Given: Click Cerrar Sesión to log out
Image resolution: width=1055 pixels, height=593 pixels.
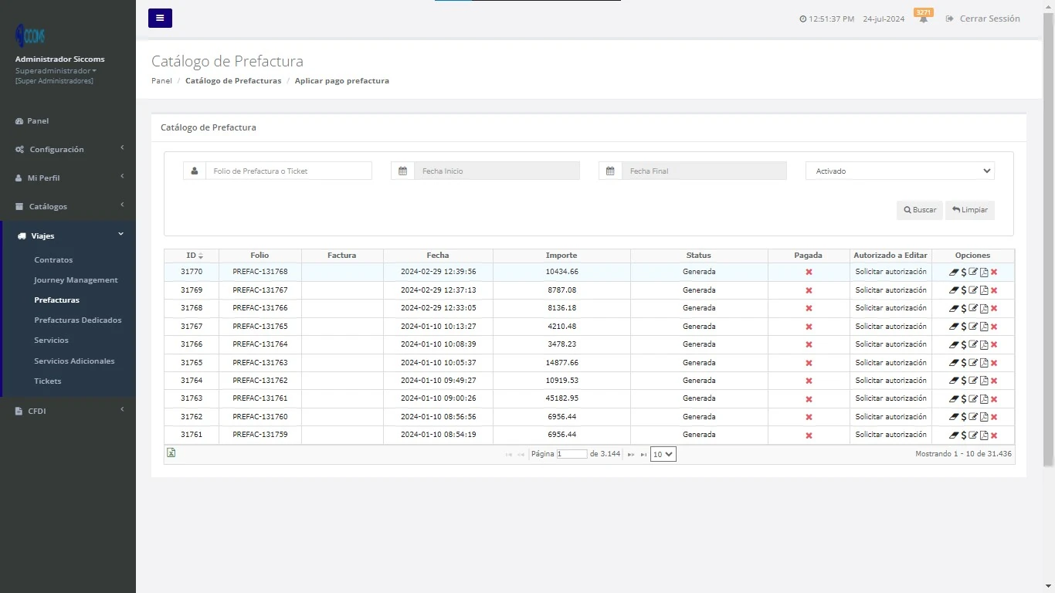Looking at the screenshot, I should (x=989, y=19).
